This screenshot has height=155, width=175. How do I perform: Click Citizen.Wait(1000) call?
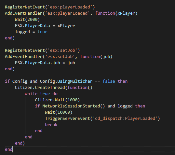coord(57,100)
